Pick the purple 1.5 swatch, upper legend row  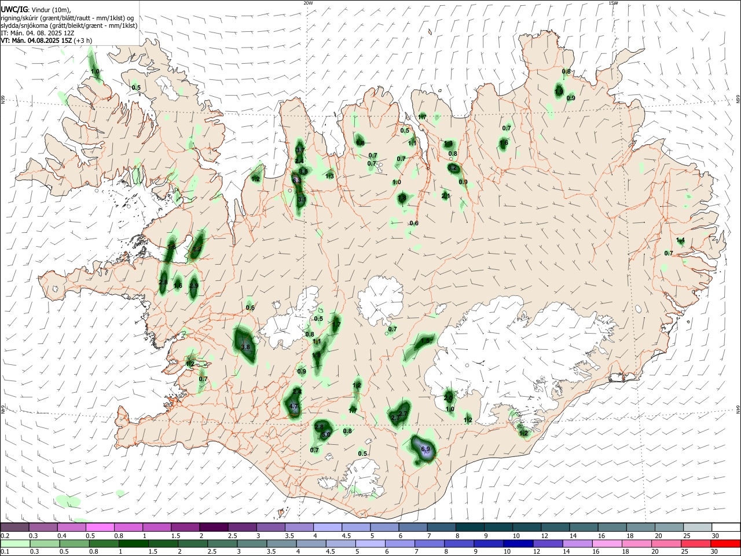coord(185,527)
